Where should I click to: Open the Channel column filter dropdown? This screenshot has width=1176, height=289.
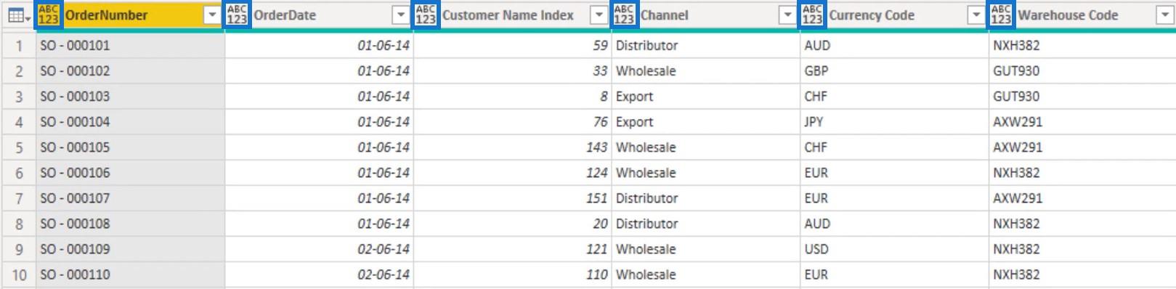coord(787,15)
